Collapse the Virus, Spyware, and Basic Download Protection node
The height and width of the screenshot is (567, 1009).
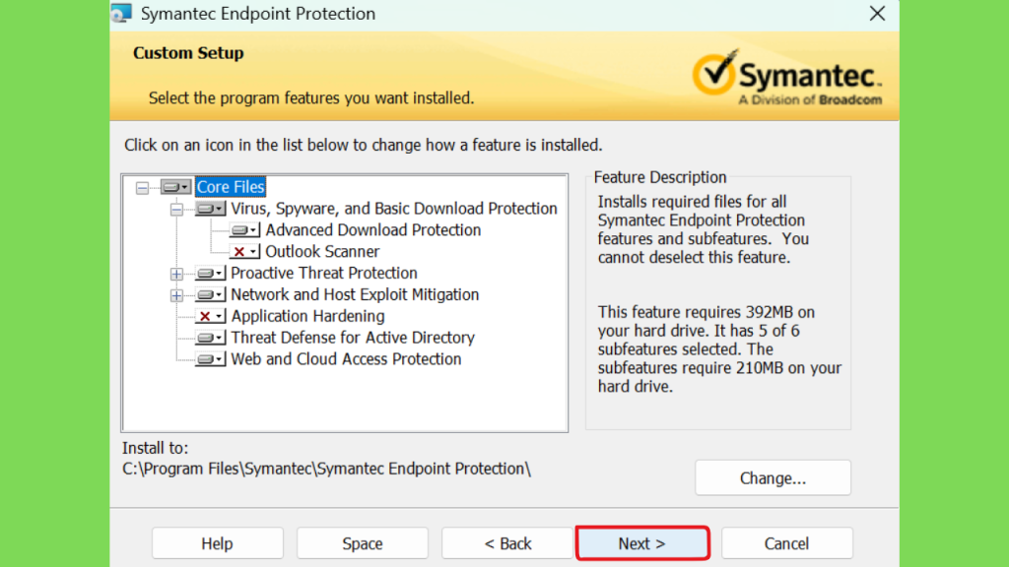(176, 209)
